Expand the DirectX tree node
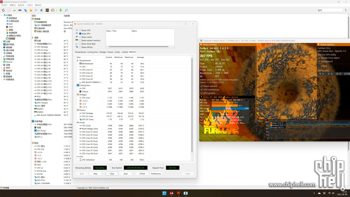The image size is (350, 197). click(x=1, y=62)
